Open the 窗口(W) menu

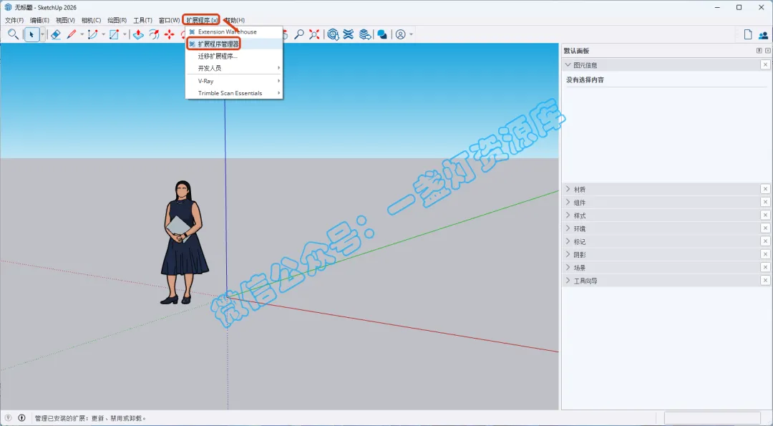(x=169, y=20)
